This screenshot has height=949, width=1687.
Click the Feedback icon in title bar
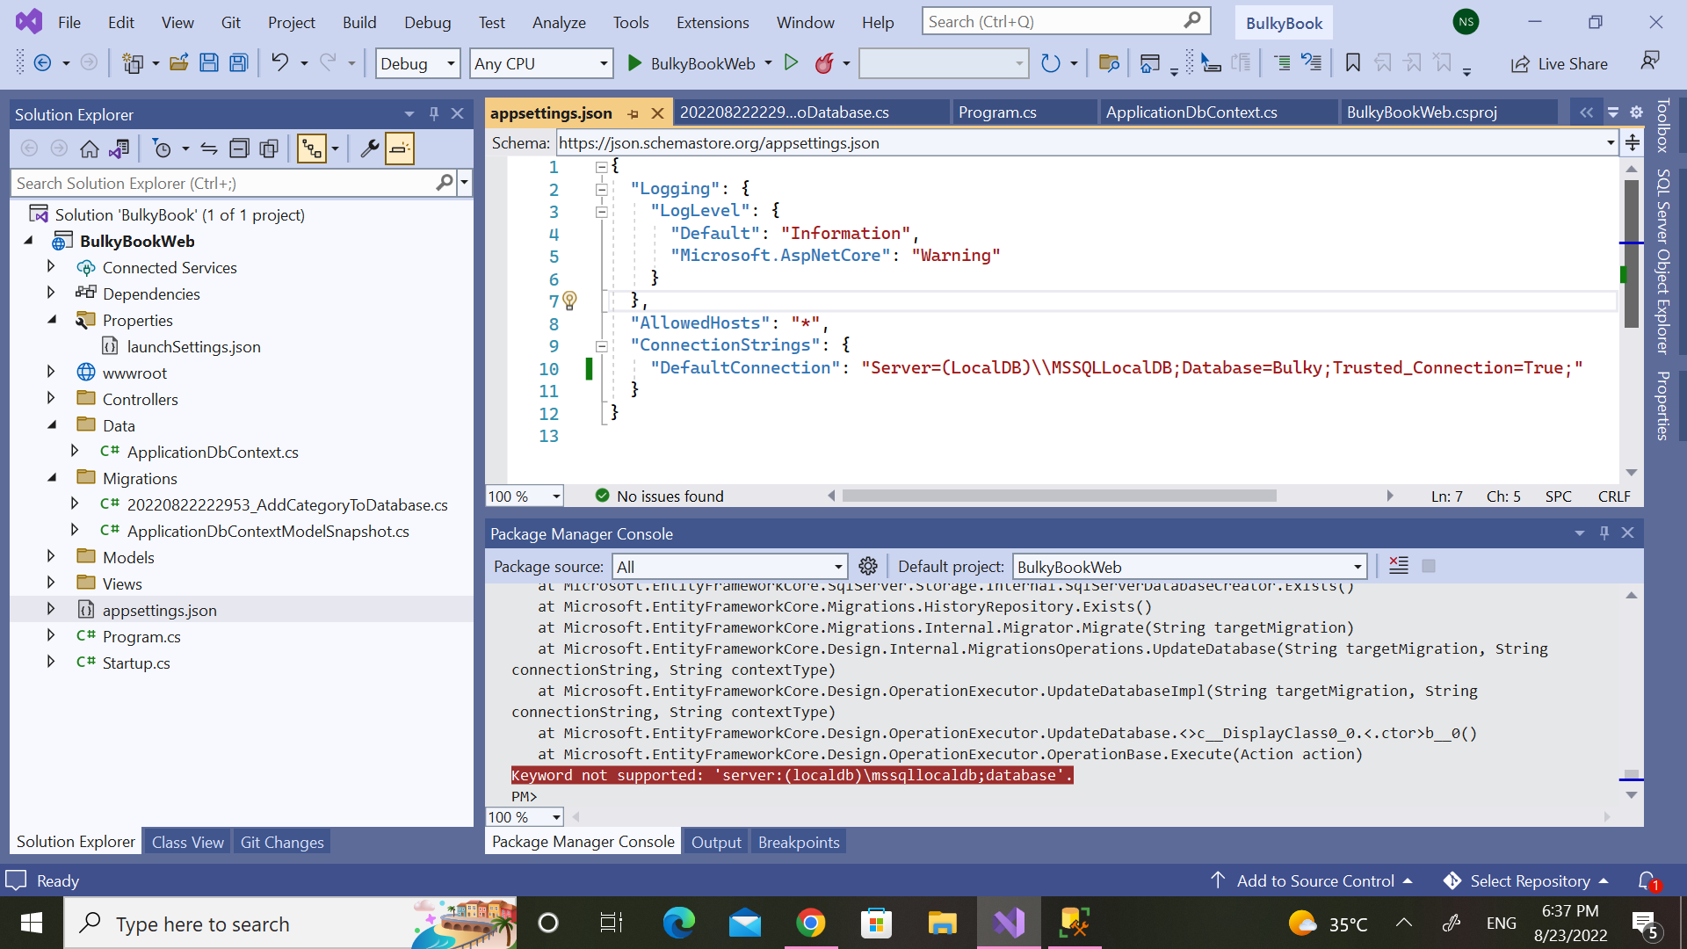coord(1650,61)
